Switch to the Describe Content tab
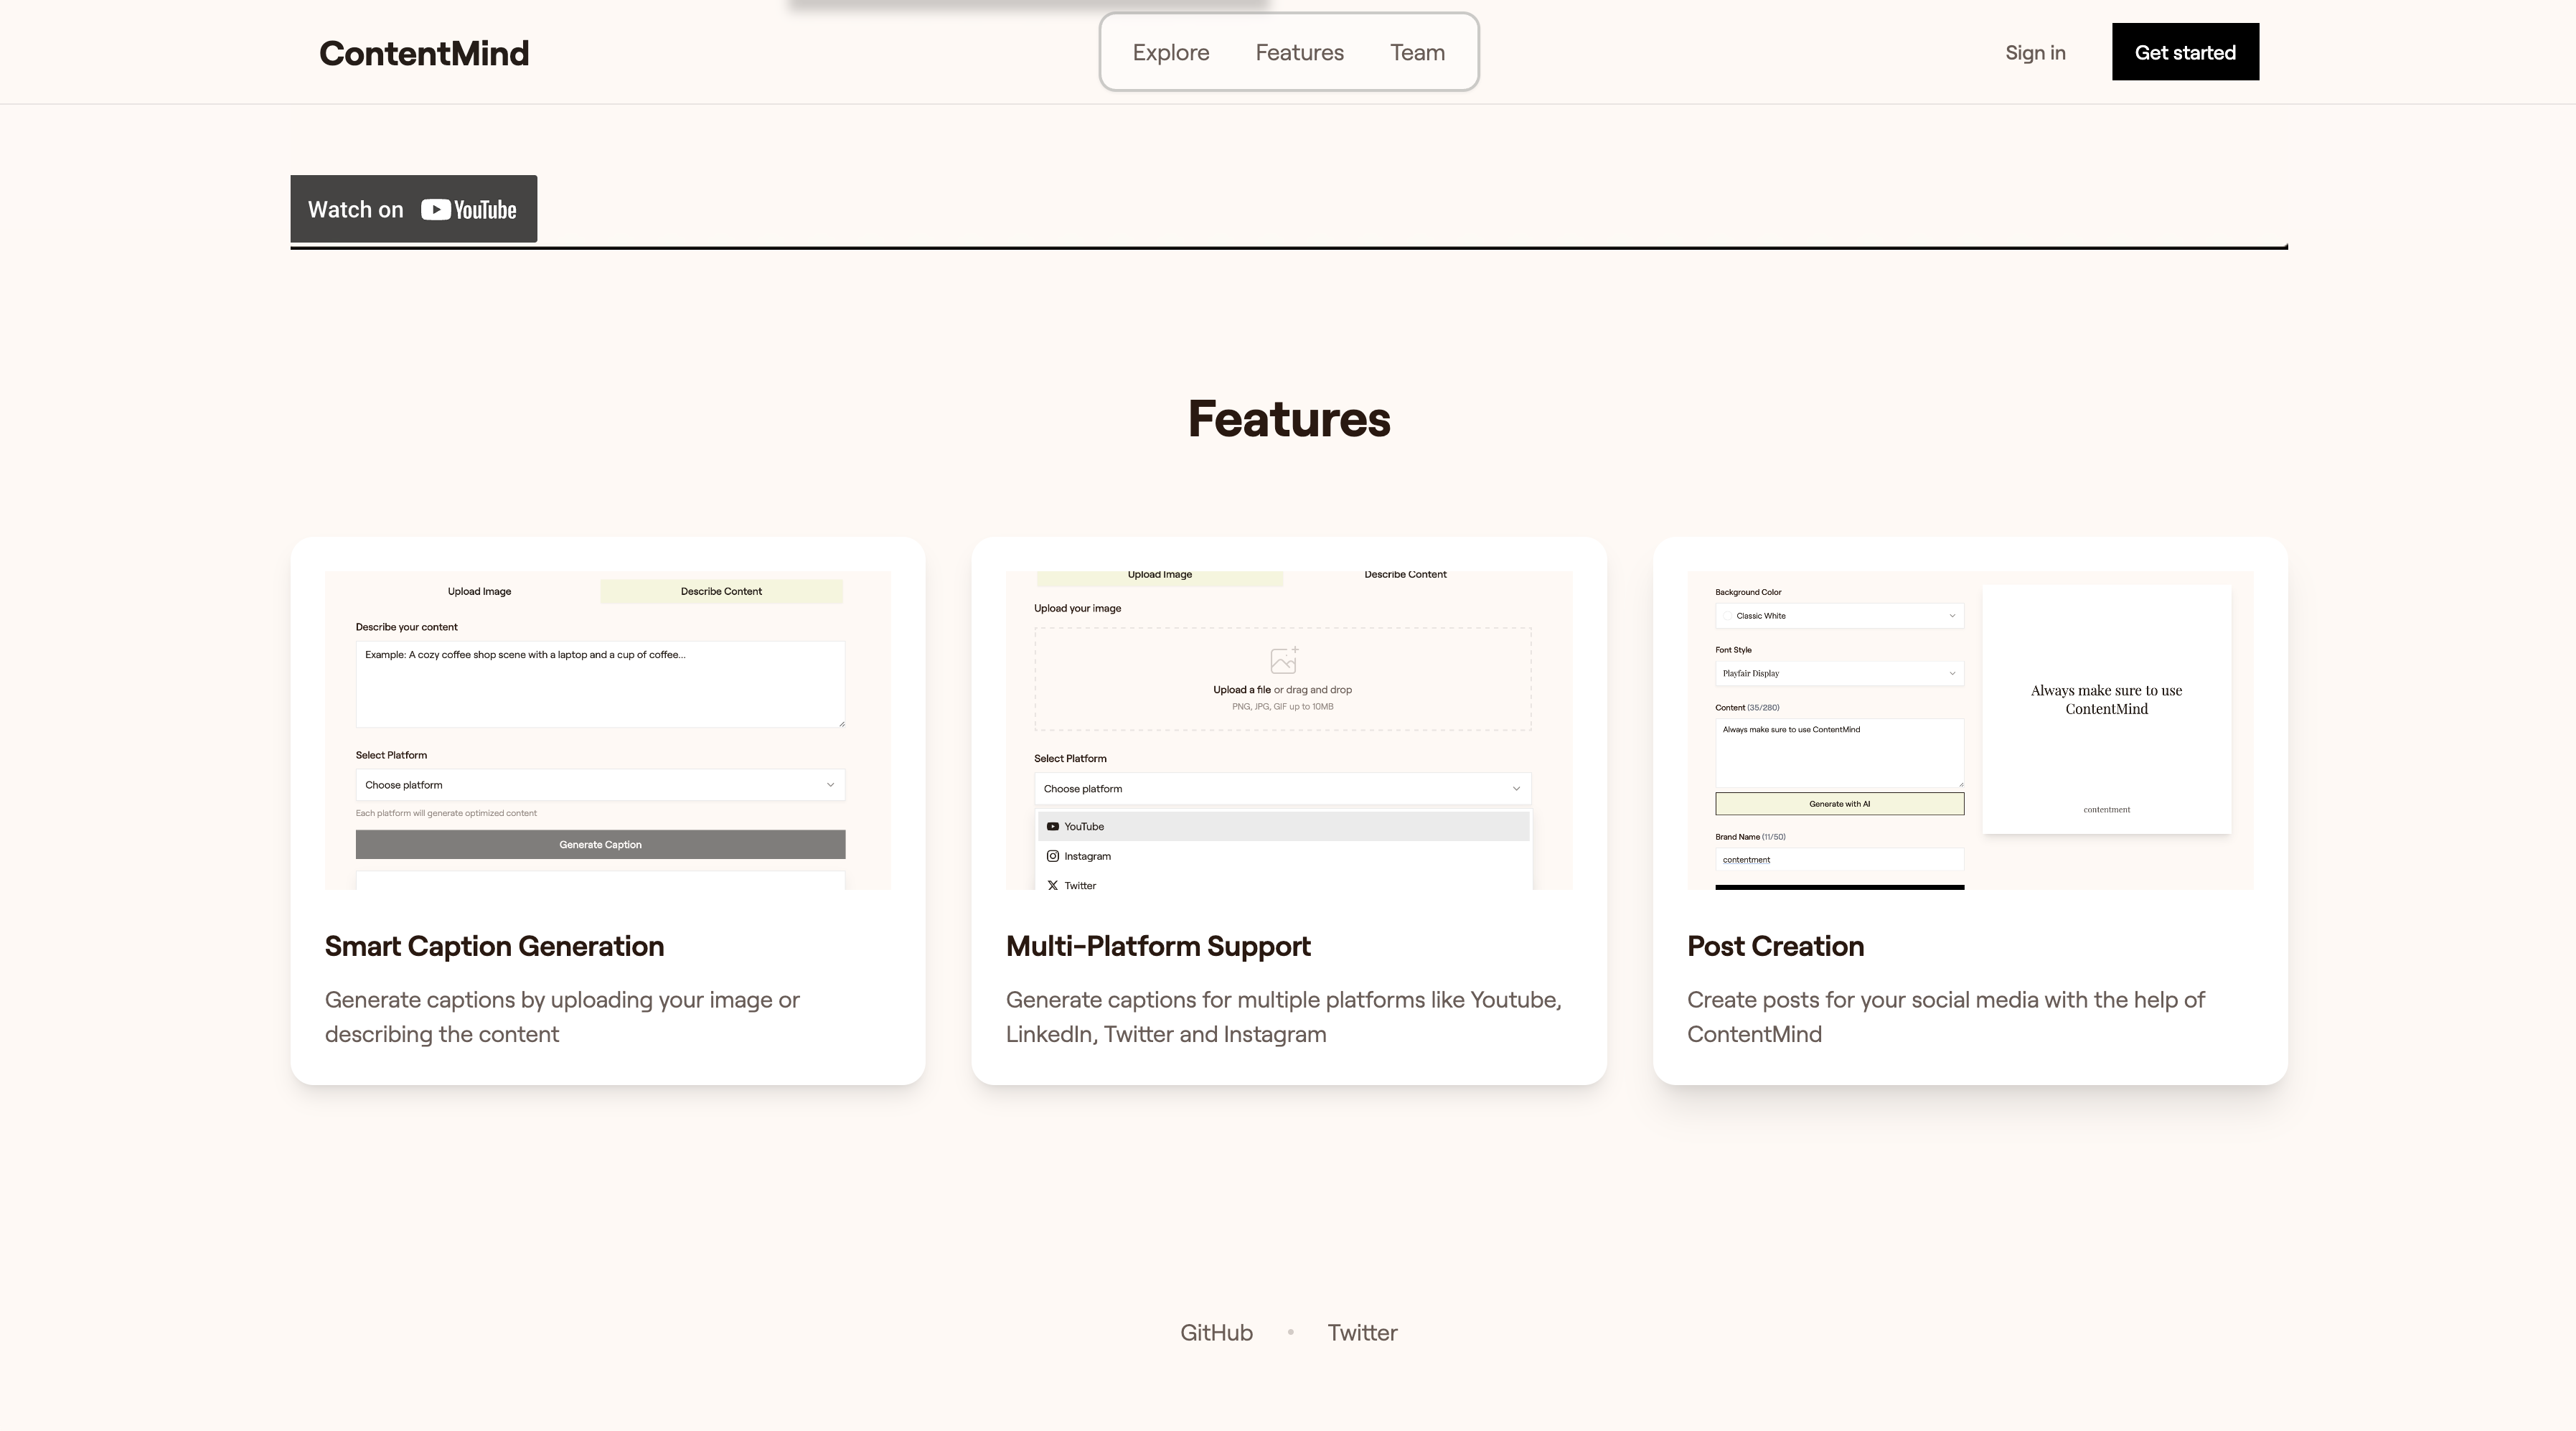The image size is (2576, 1431). pos(721,591)
